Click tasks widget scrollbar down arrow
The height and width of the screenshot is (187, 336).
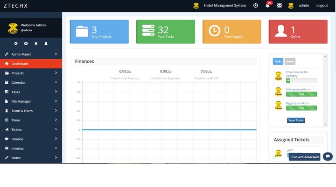pos(325,124)
